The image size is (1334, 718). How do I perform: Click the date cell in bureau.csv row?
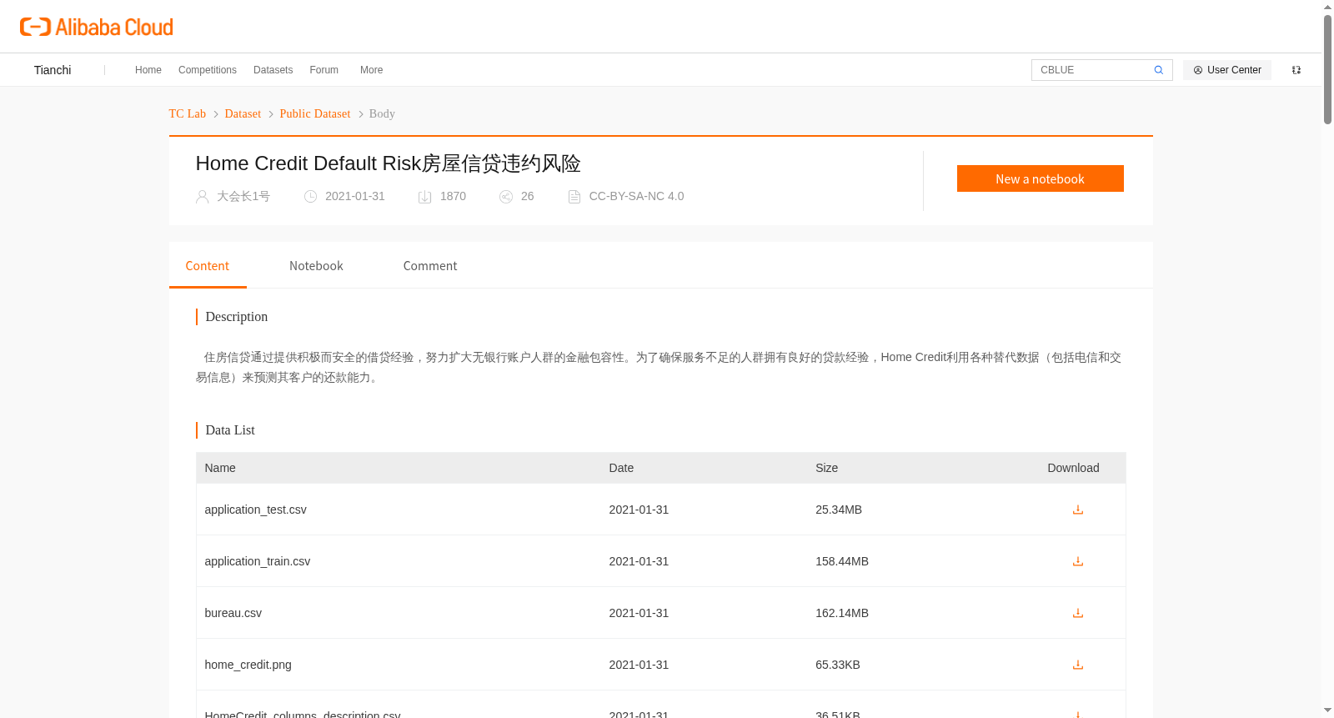pos(639,613)
